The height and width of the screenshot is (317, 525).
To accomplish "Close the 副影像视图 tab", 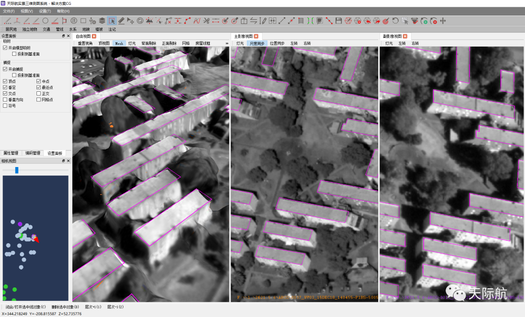I will point(405,36).
